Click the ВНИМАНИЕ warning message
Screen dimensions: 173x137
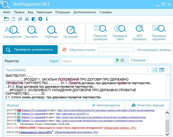pyautogui.click(x=61, y=128)
